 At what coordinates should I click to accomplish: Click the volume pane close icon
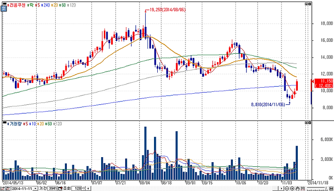click(x=310, y=123)
